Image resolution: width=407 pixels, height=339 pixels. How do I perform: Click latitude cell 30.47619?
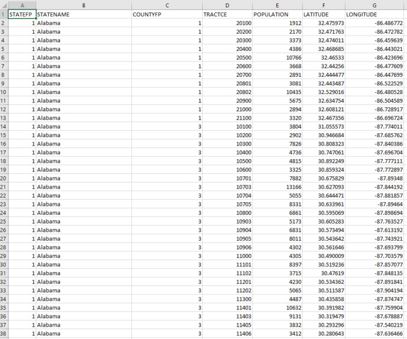pyautogui.click(x=324, y=273)
